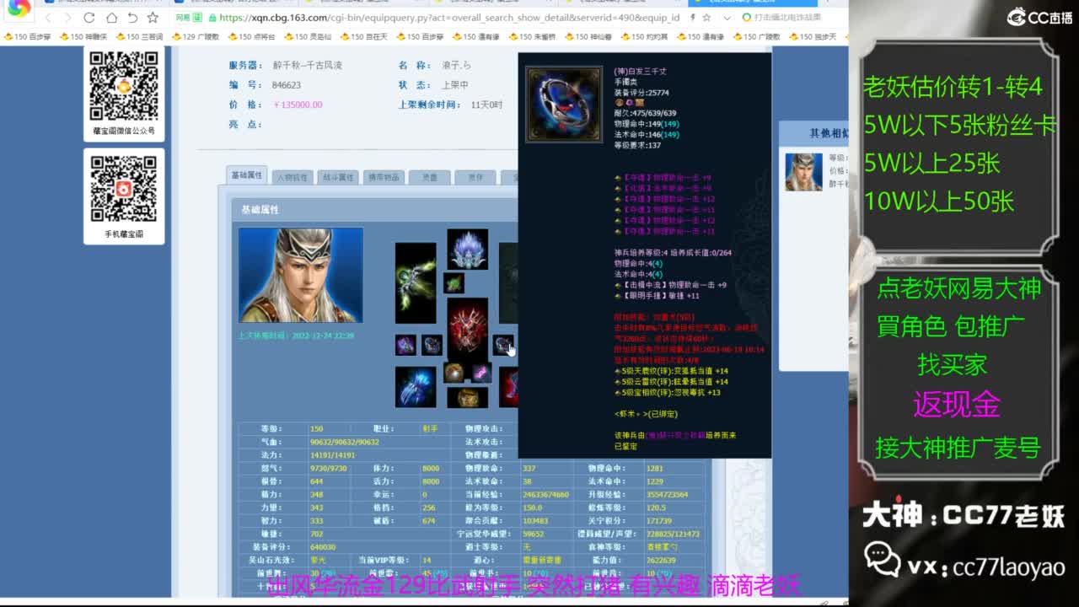Viewport: 1079px width, 607px height.
Task: Click the golden orb accessory icon
Action: (454, 373)
